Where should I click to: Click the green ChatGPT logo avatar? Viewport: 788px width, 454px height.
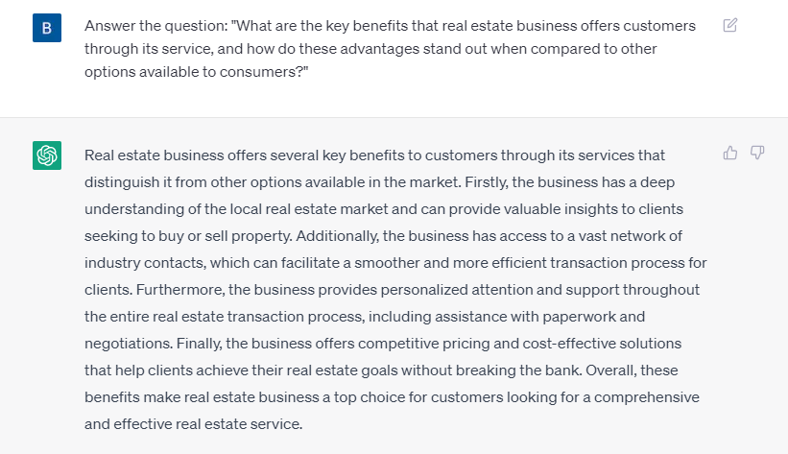[x=47, y=155]
